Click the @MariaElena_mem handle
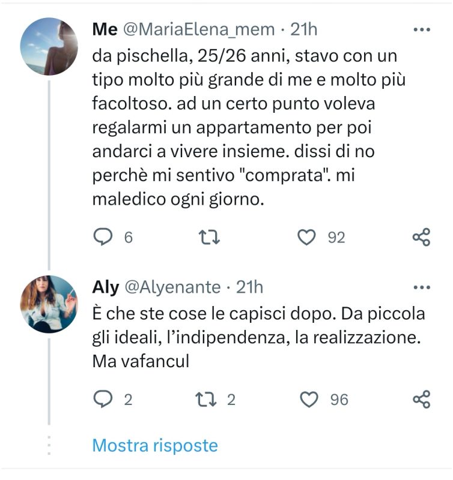The width and height of the screenshot is (453, 480). pyautogui.click(x=199, y=29)
